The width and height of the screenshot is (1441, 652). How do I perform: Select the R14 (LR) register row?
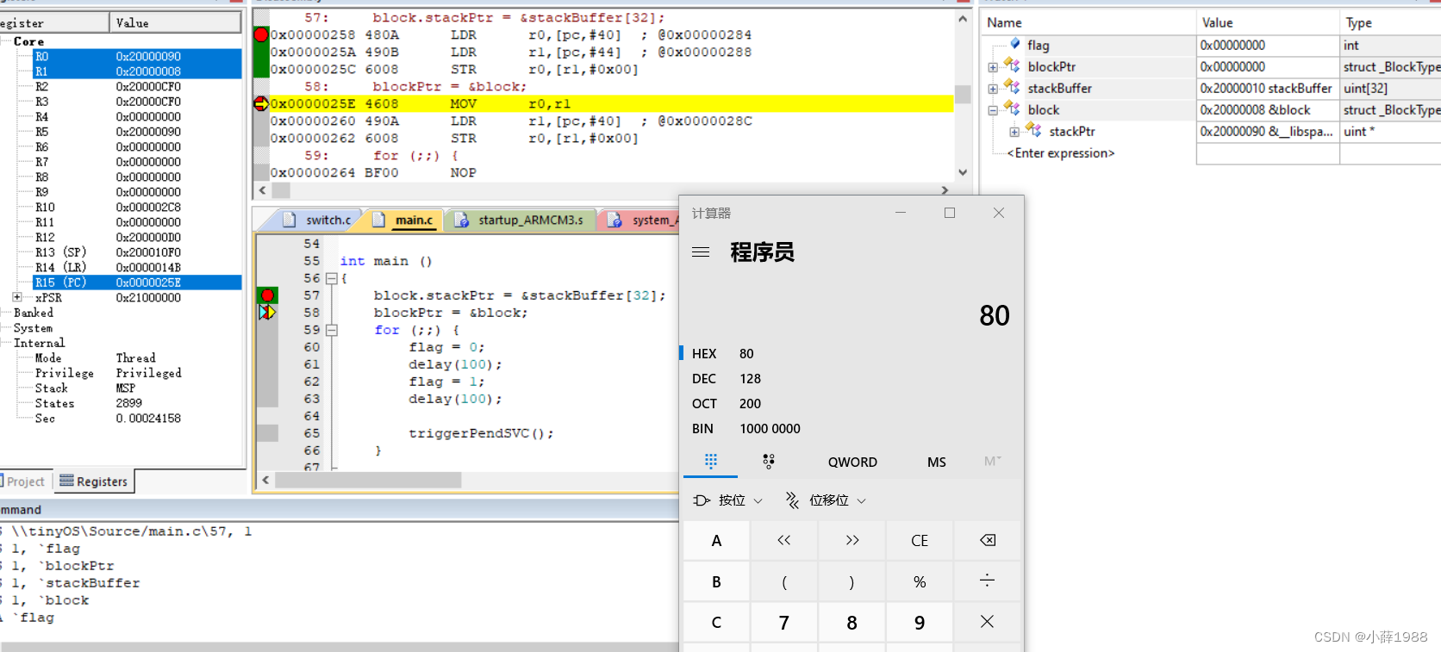[x=137, y=267]
